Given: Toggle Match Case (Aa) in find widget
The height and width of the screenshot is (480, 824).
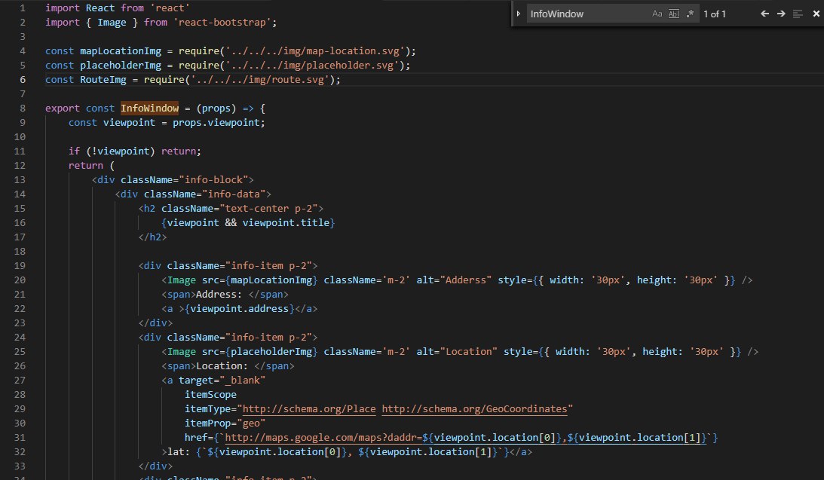Looking at the screenshot, I should [x=657, y=14].
